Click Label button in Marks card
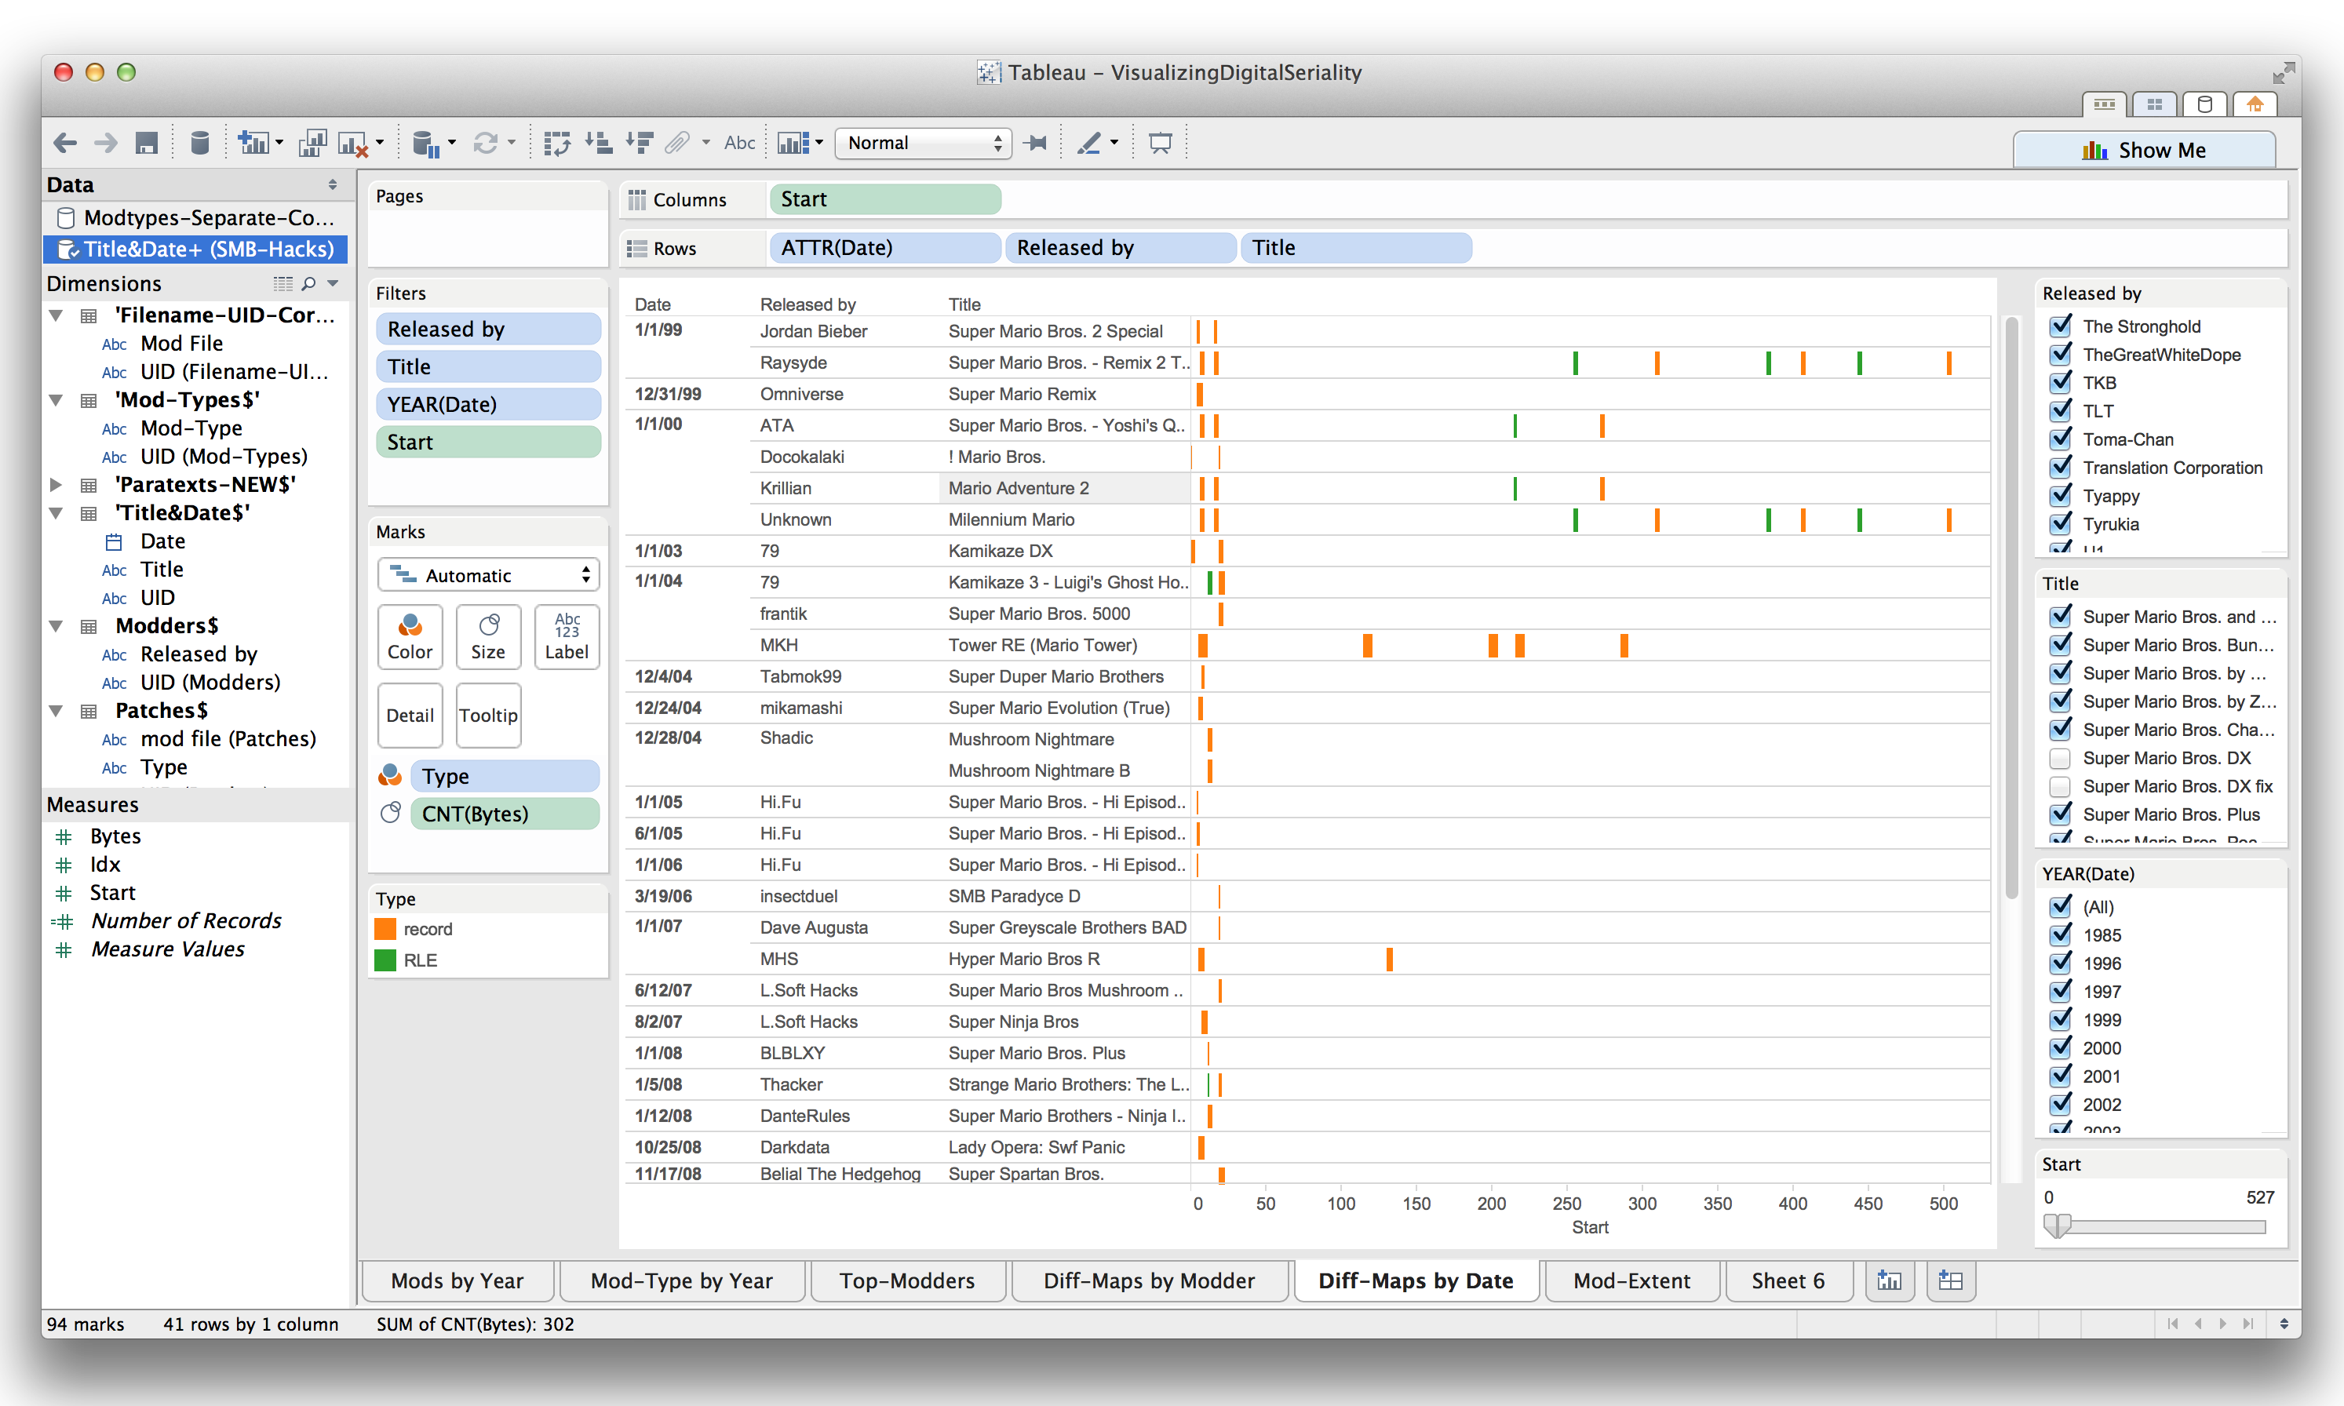 coord(567,636)
